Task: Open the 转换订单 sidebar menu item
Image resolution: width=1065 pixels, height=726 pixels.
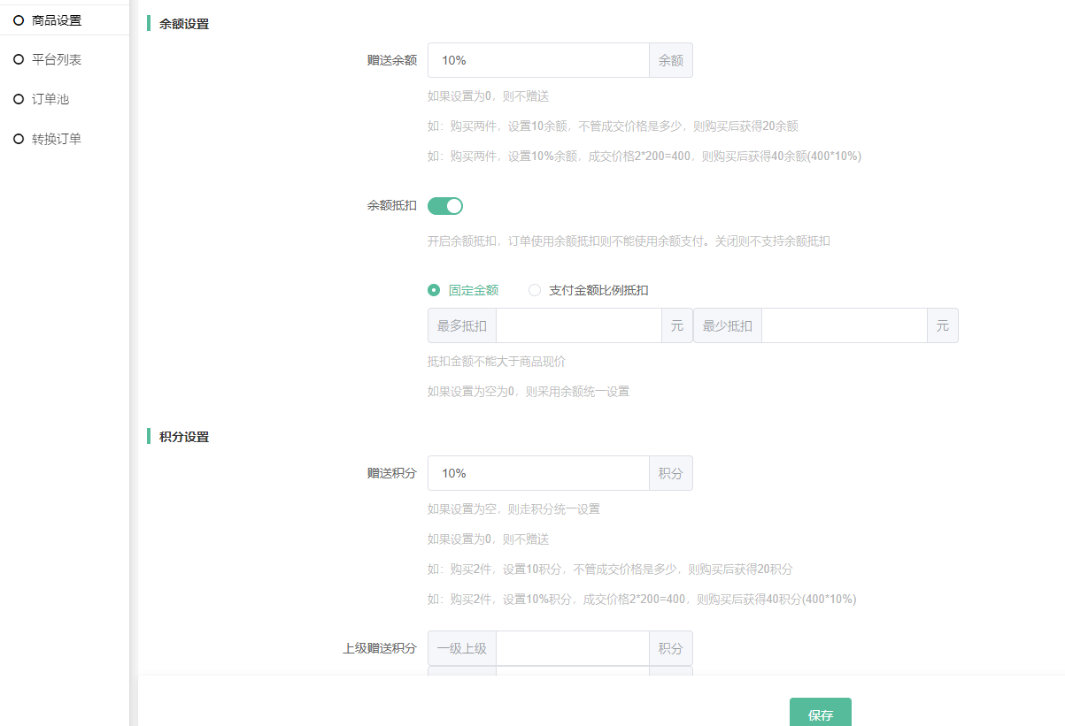Action: pyautogui.click(x=57, y=139)
